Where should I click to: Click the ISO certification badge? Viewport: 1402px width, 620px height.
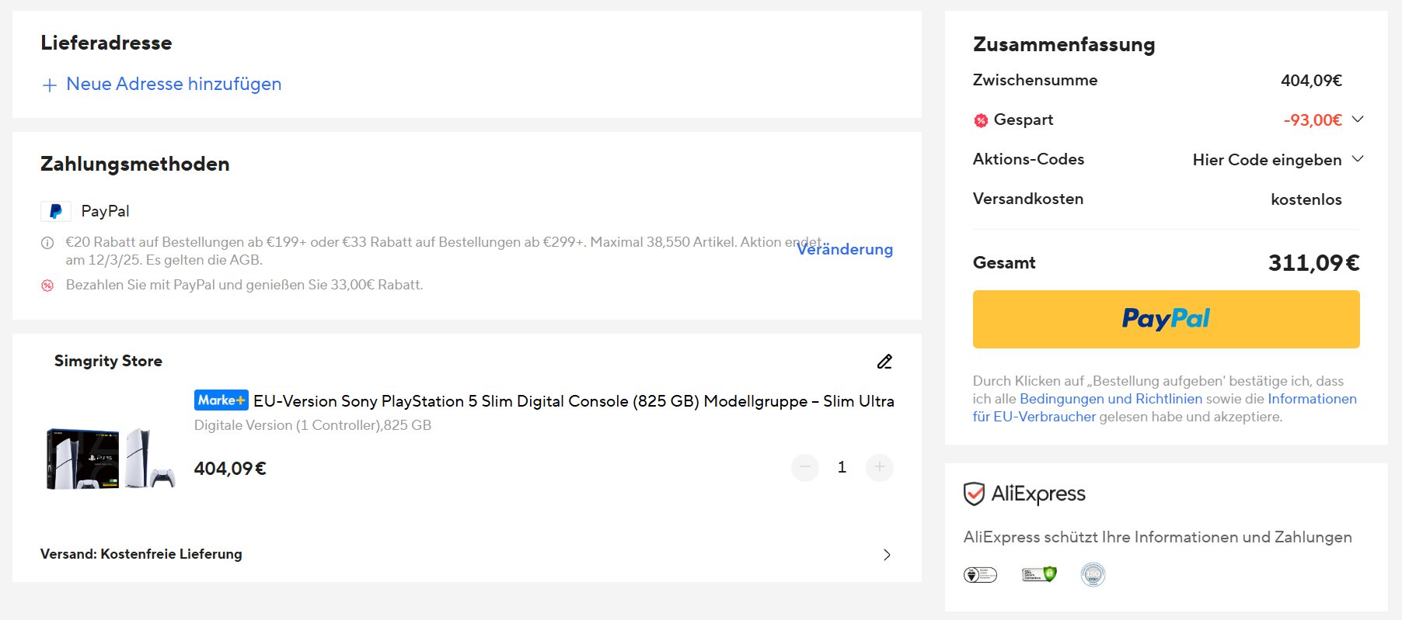(x=1093, y=574)
